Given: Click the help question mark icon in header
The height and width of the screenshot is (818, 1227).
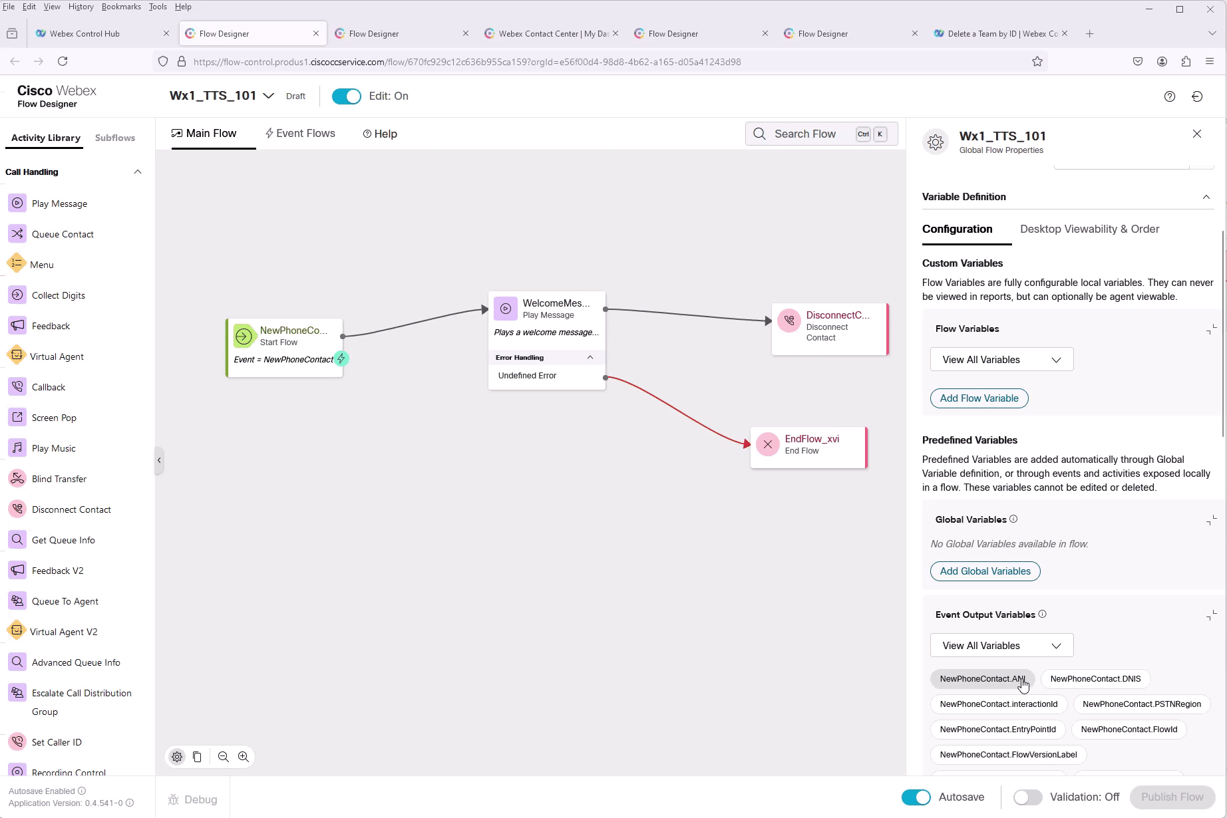Looking at the screenshot, I should (1170, 96).
